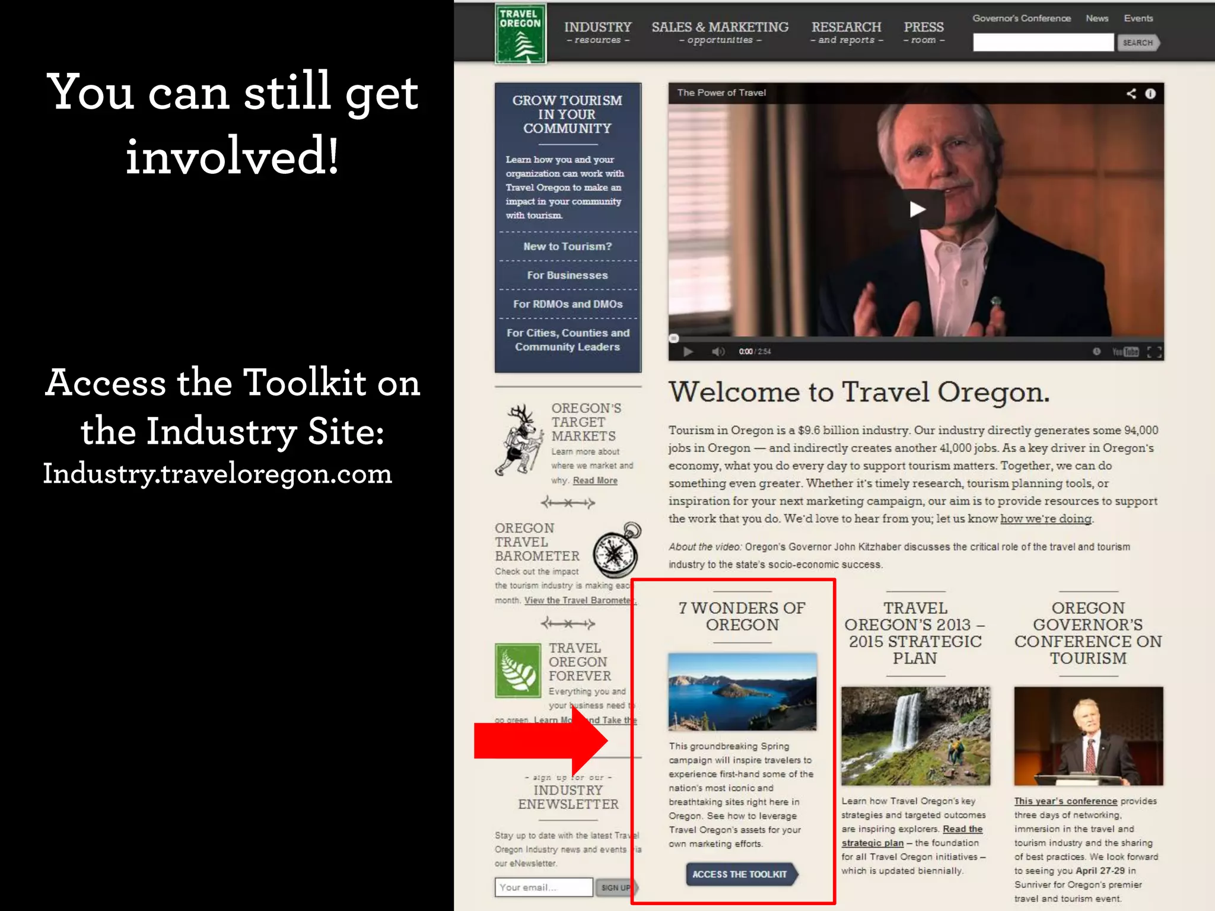Click the Access the Toolkit button
This screenshot has width=1215, height=911.
point(740,874)
